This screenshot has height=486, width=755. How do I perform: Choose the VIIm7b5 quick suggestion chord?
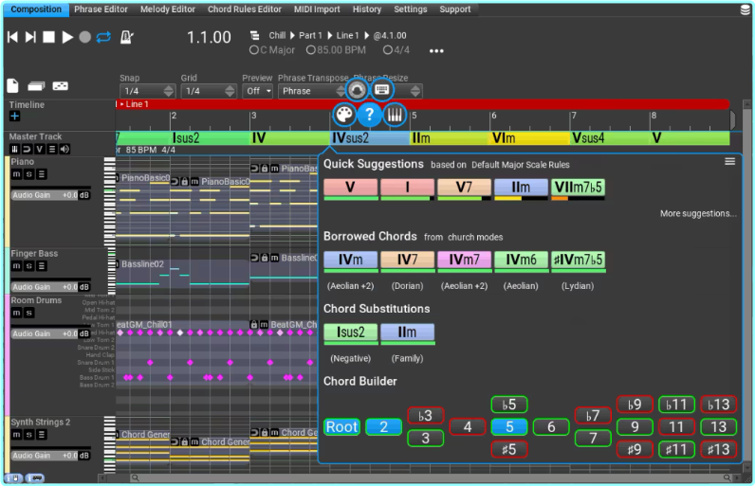coord(578,188)
